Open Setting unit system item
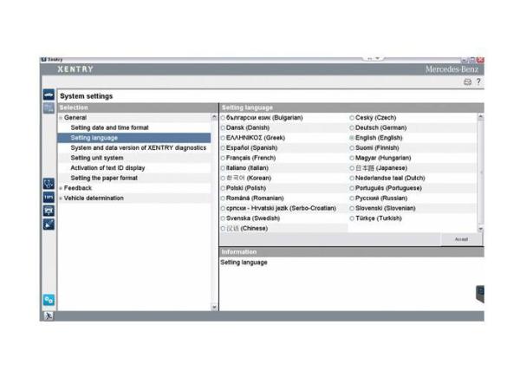Viewport: 520px width, 371px height. click(97, 158)
